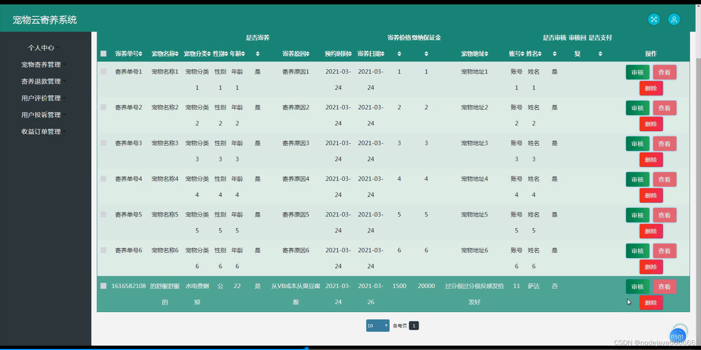
Task: Check the row checkbox for 寄养单号1
Action: pyautogui.click(x=103, y=71)
